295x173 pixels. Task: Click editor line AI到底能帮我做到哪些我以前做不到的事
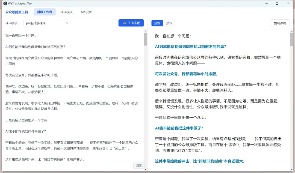[35, 47]
